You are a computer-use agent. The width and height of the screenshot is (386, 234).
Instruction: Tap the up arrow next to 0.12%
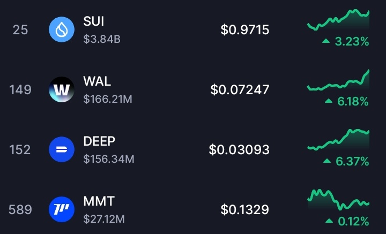point(328,221)
